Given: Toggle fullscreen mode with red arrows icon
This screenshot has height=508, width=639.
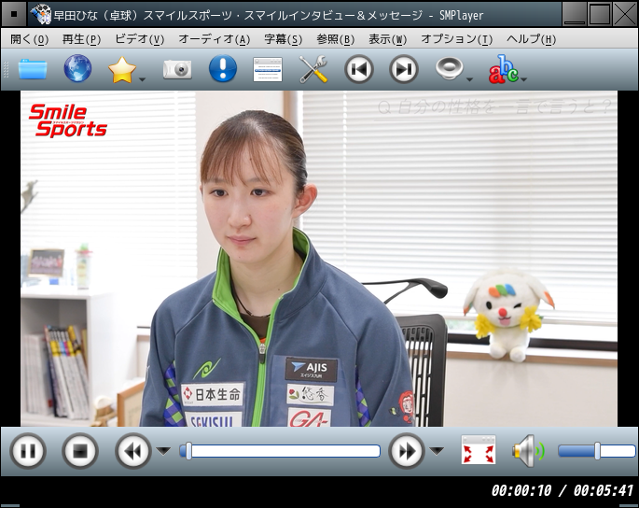Looking at the screenshot, I should (479, 450).
